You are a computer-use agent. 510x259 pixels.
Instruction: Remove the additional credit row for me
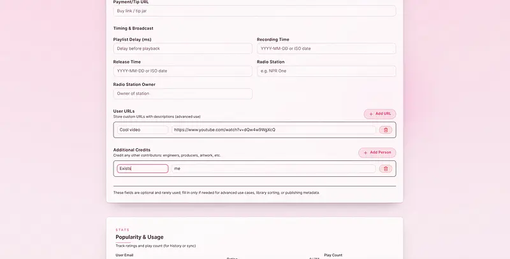(385, 169)
